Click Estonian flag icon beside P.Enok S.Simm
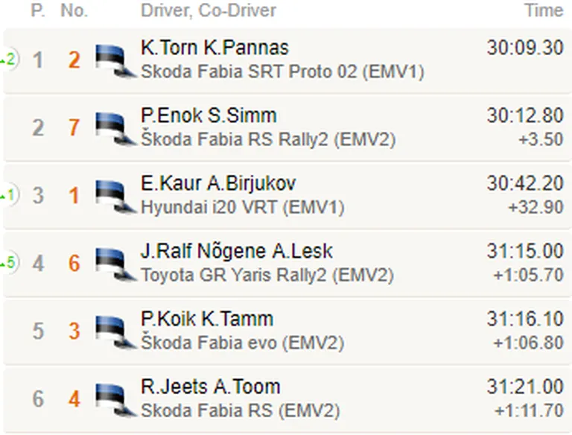This screenshot has height=435, width=572. (115, 128)
